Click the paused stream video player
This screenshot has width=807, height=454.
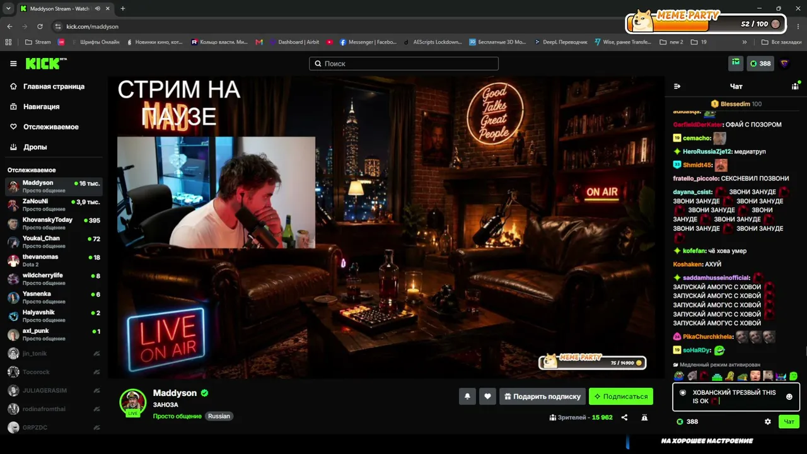click(x=386, y=227)
